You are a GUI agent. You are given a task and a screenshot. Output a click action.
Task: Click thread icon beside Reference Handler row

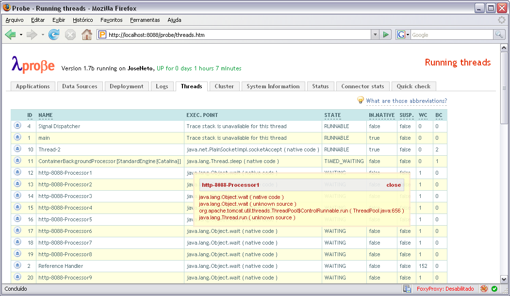tap(17, 265)
